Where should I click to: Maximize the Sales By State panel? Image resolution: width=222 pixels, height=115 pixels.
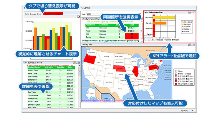click(194, 45)
